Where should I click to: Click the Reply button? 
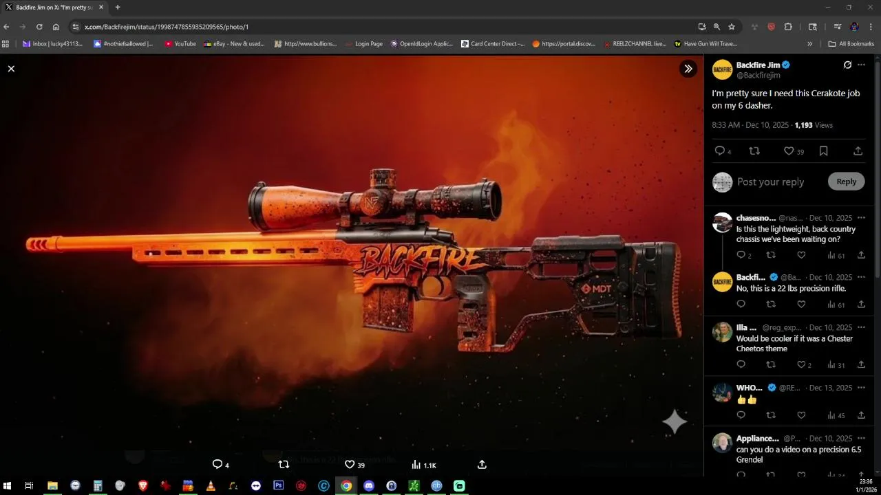[x=846, y=181]
